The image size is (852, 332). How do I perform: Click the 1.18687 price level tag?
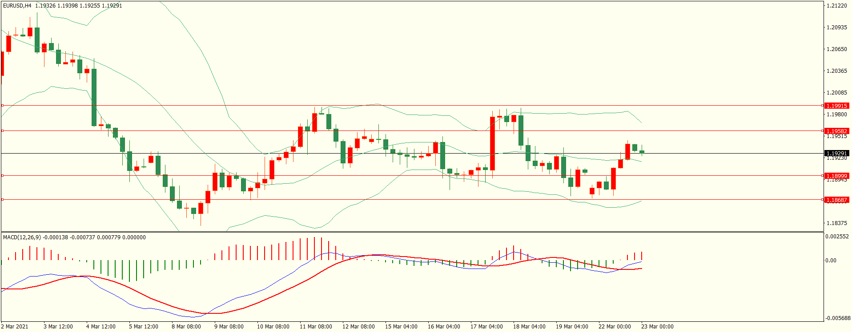pos(836,200)
